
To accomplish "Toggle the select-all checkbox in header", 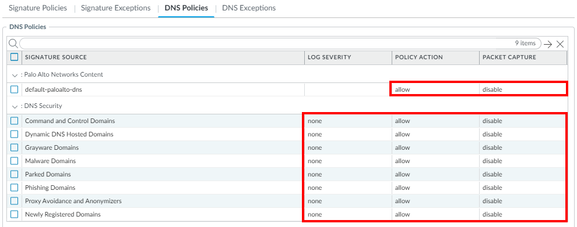I will (x=15, y=57).
